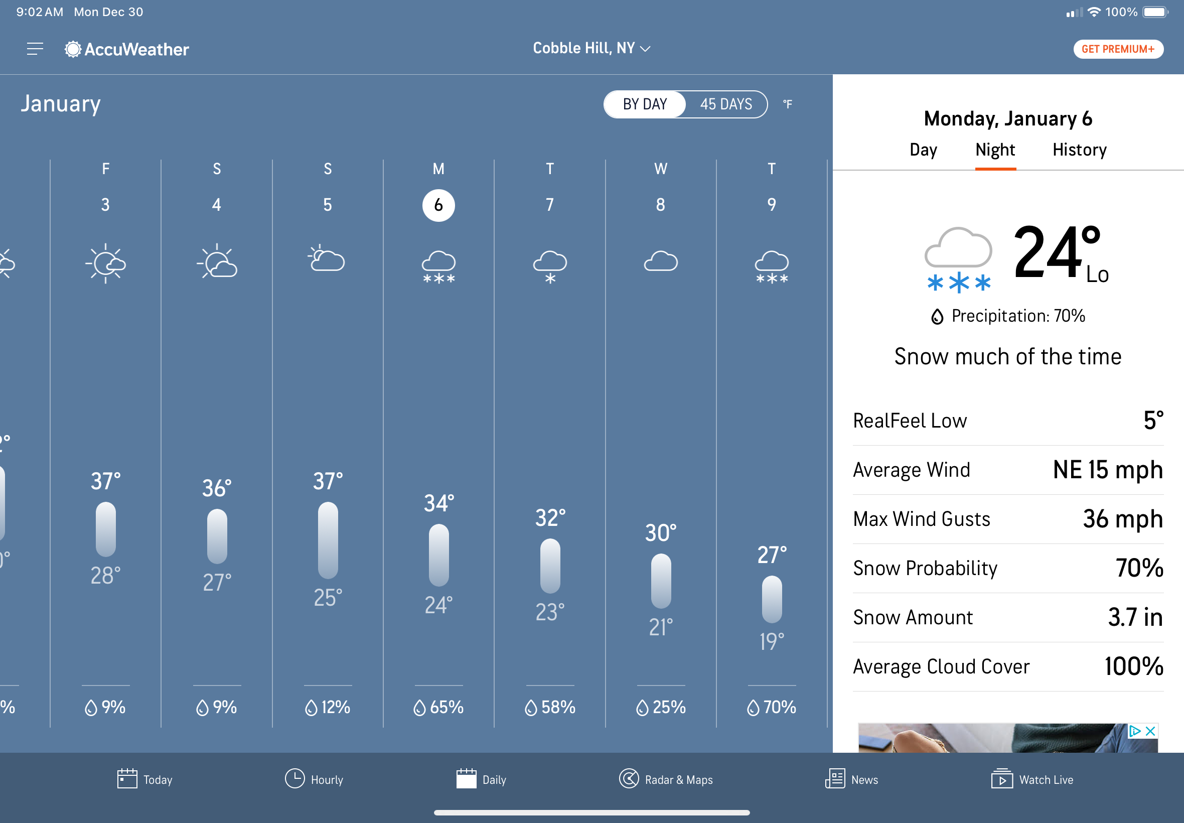This screenshot has height=823, width=1184.
Task: Open the hamburger menu icon
Action: click(35, 49)
